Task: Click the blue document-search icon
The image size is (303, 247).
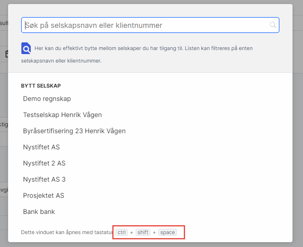Action: pyautogui.click(x=26, y=48)
